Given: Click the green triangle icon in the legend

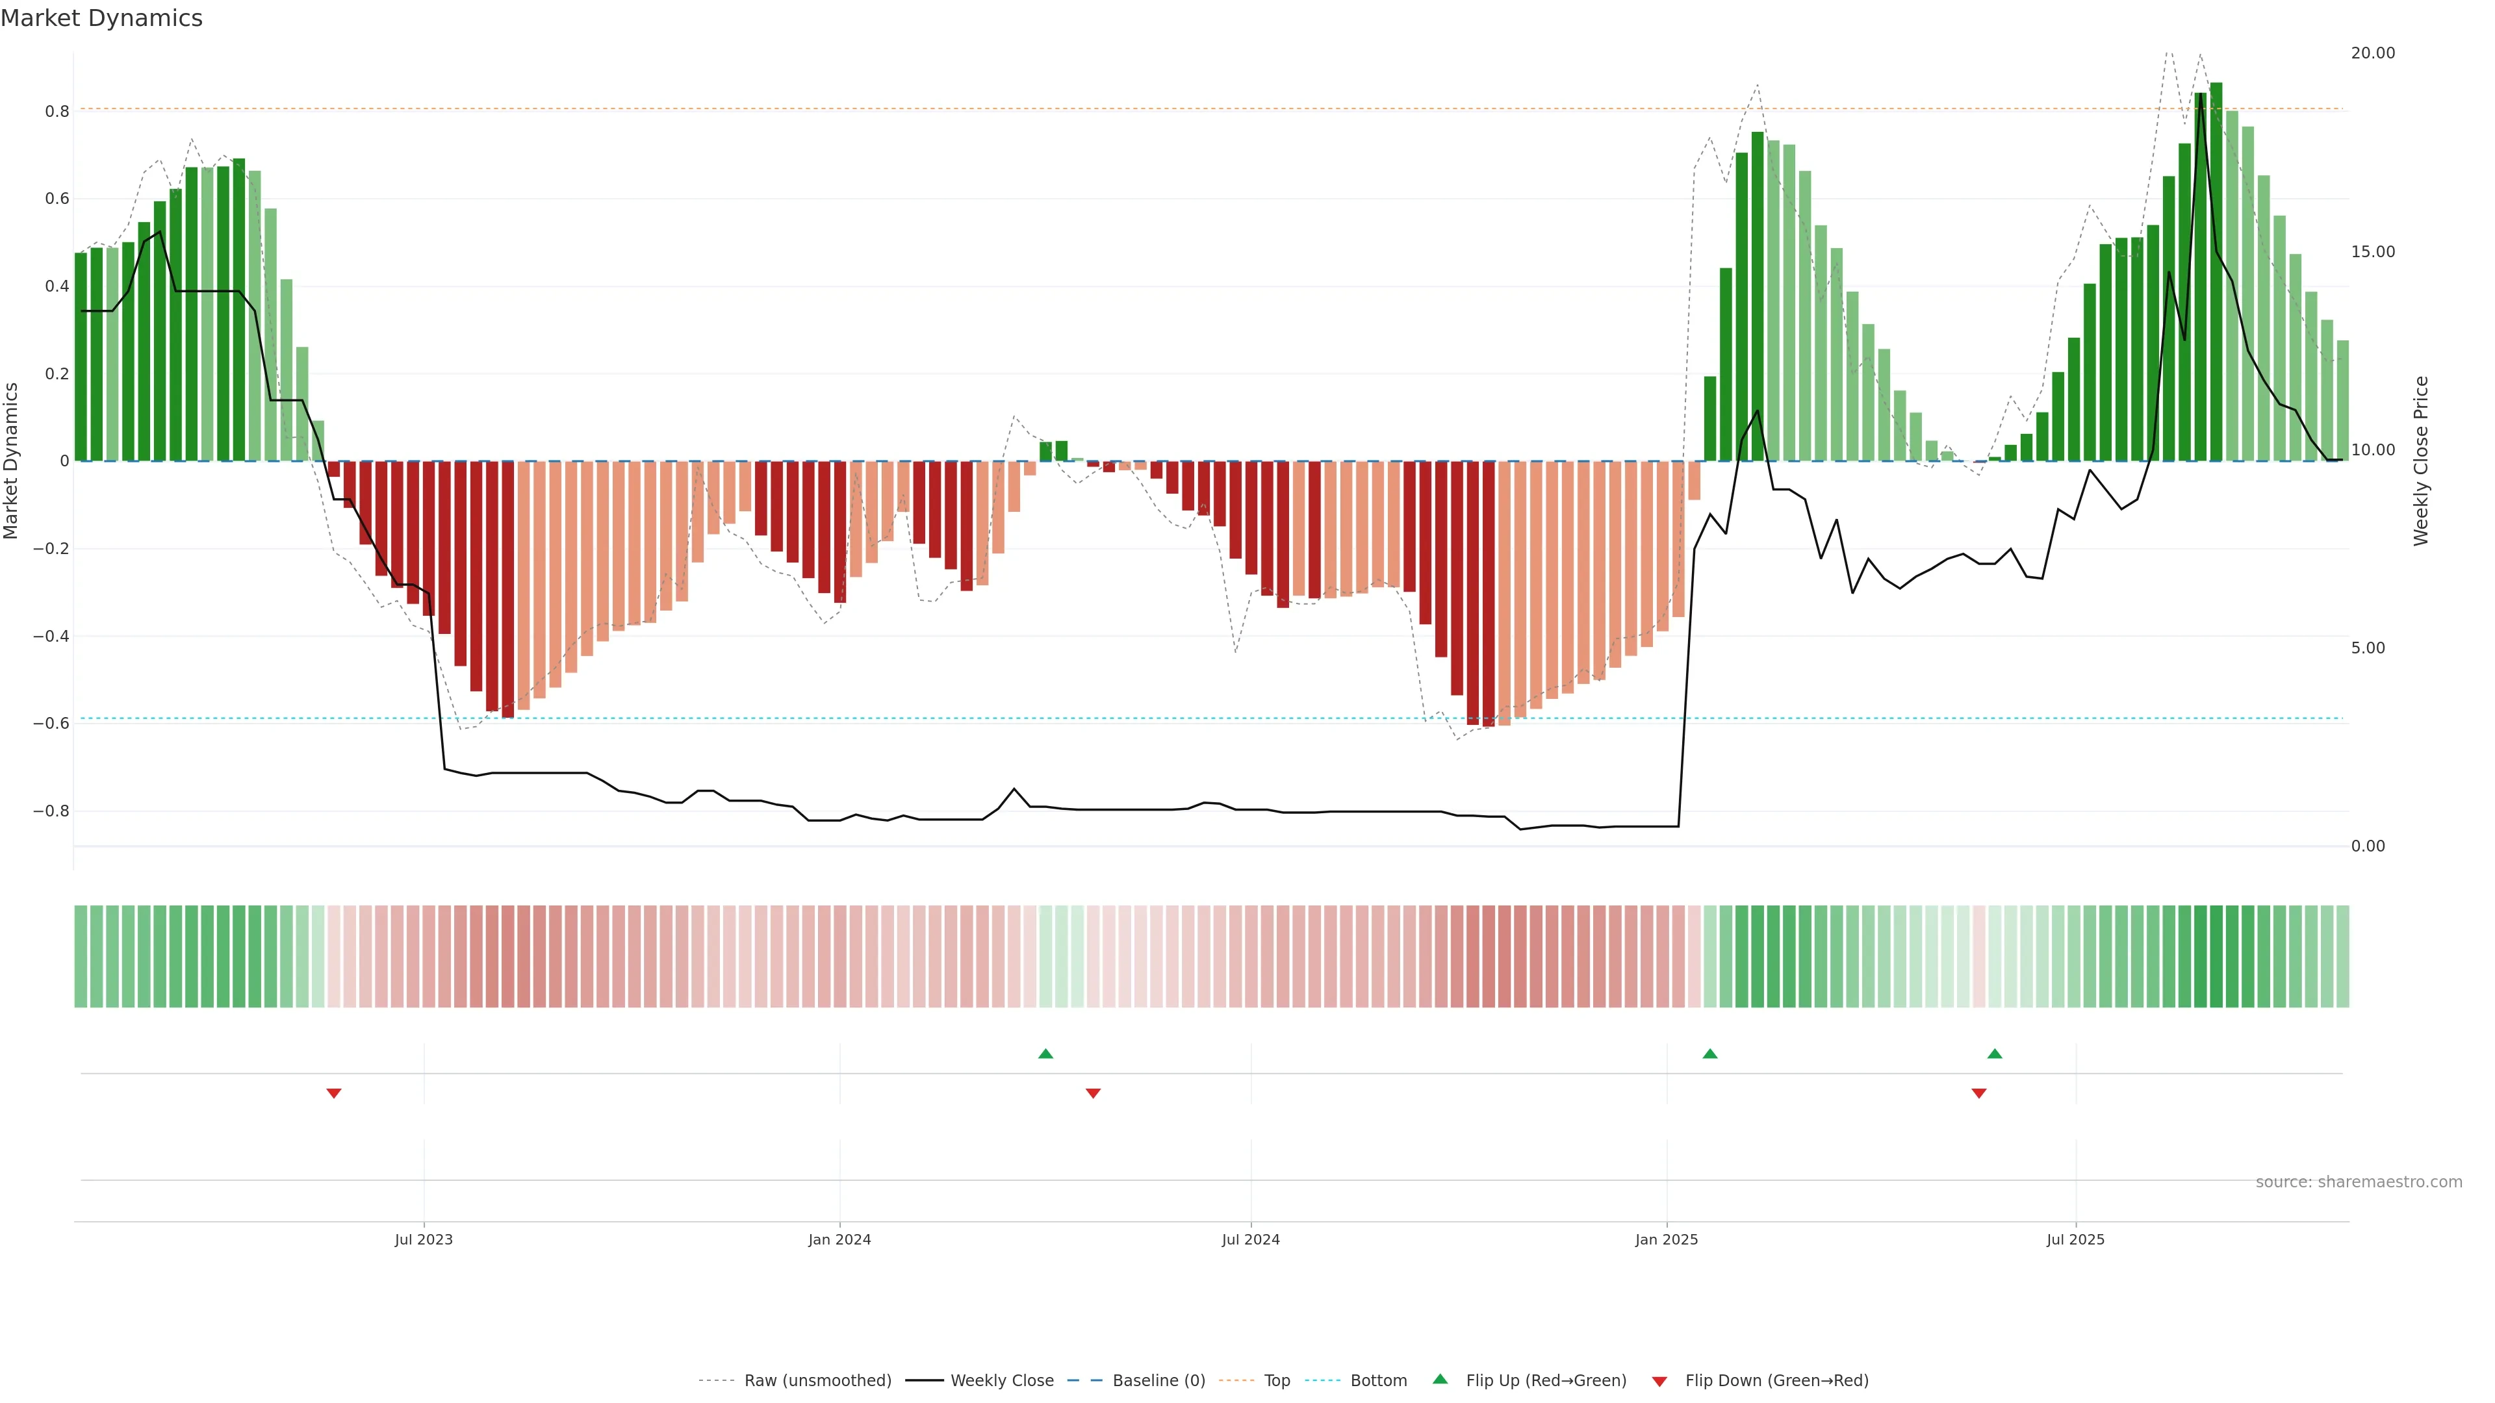Looking at the screenshot, I should (1440, 1379).
